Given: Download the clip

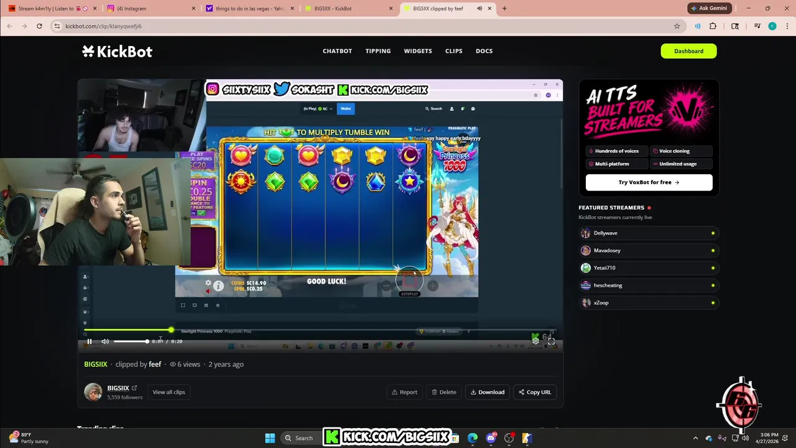Looking at the screenshot, I should point(488,392).
